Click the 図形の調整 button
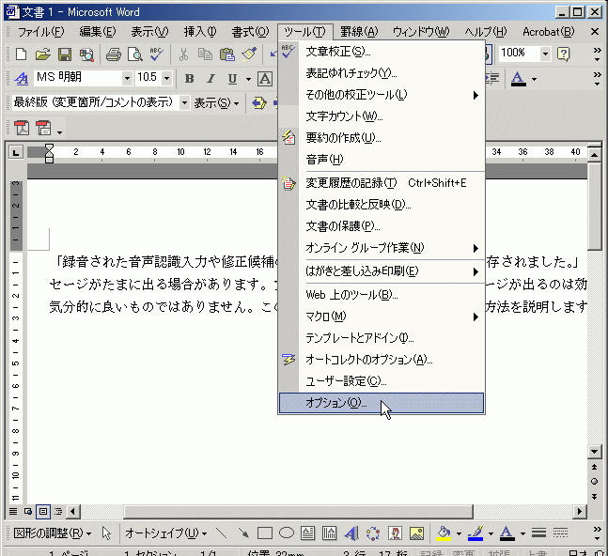The width and height of the screenshot is (608, 556). tap(53, 533)
